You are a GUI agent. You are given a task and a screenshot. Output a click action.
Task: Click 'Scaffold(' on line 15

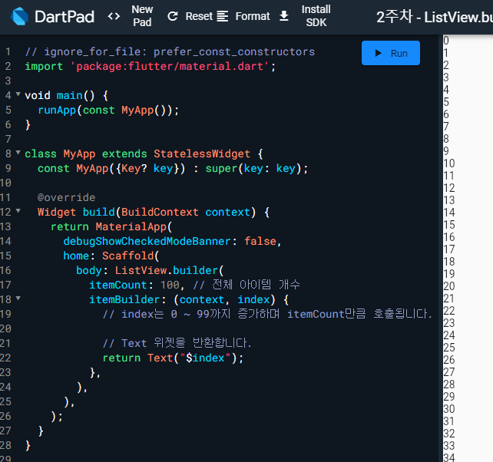131,256
